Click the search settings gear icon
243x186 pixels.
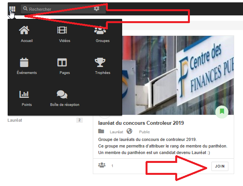click(x=97, y=8)
